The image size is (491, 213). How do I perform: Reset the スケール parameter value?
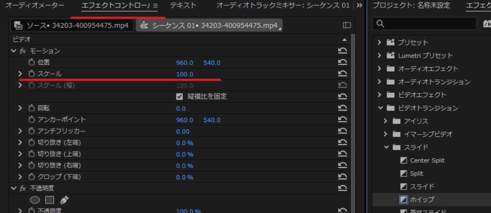point(342,74)
